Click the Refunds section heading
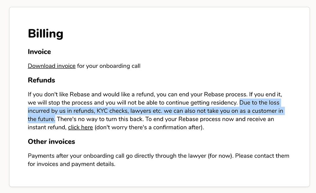This screenshot has height=193, width=316. pos(41,80)
